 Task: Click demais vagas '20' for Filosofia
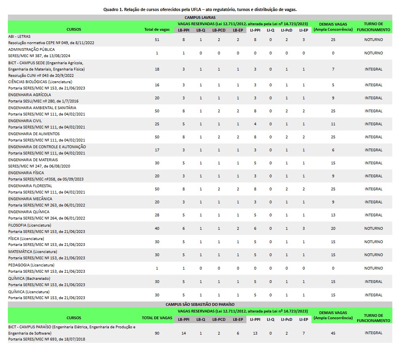[333, 229]
